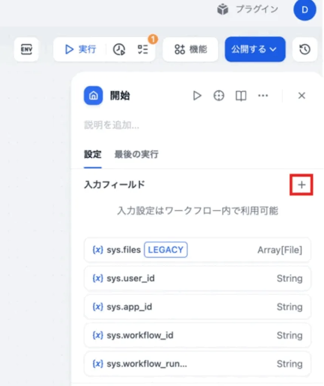Click the crosshair locate node icon
This screenshot has width=324, height=386.
click(x=219, y=96)
